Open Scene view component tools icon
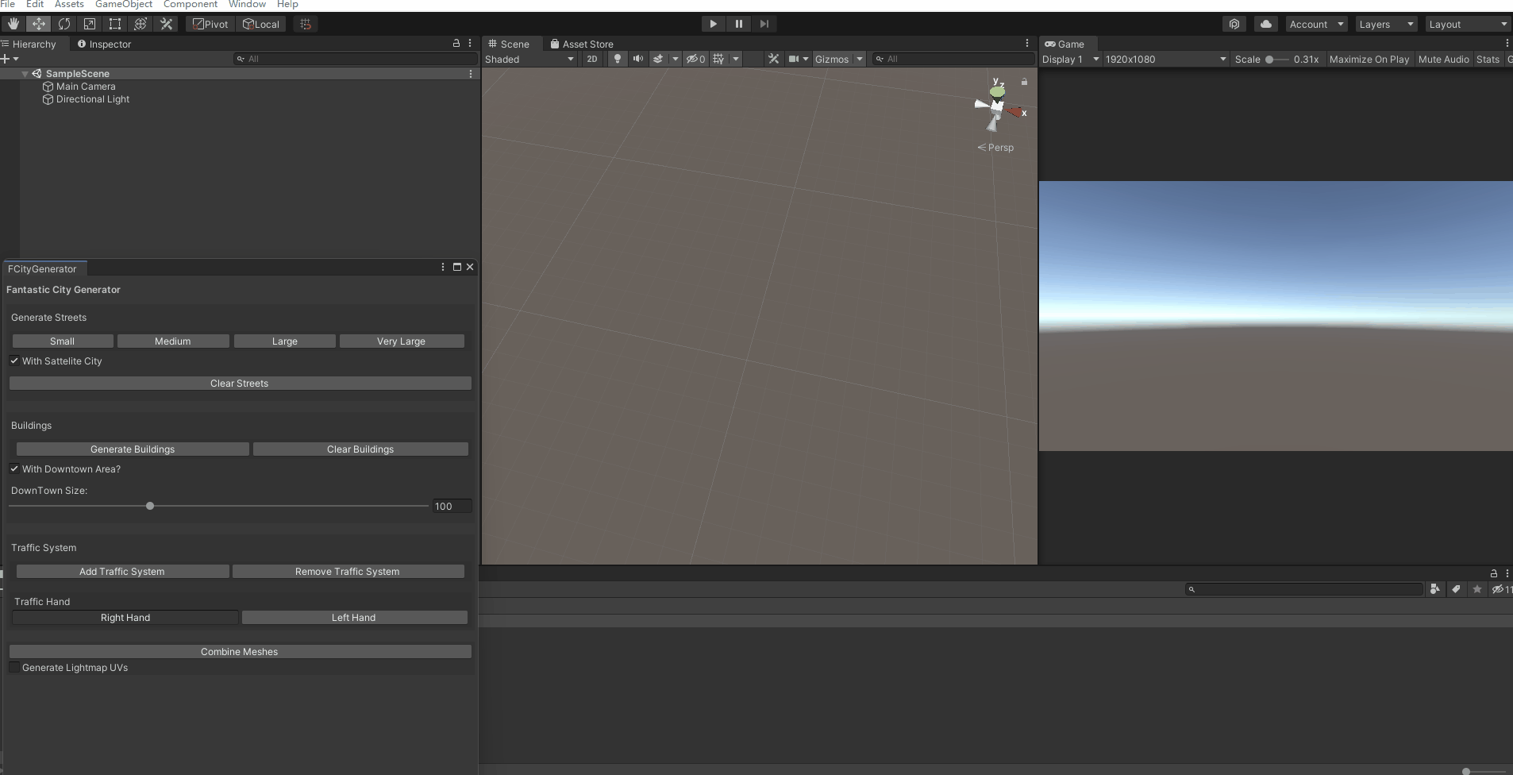The image size is (1513, 775). pos(774,59)
